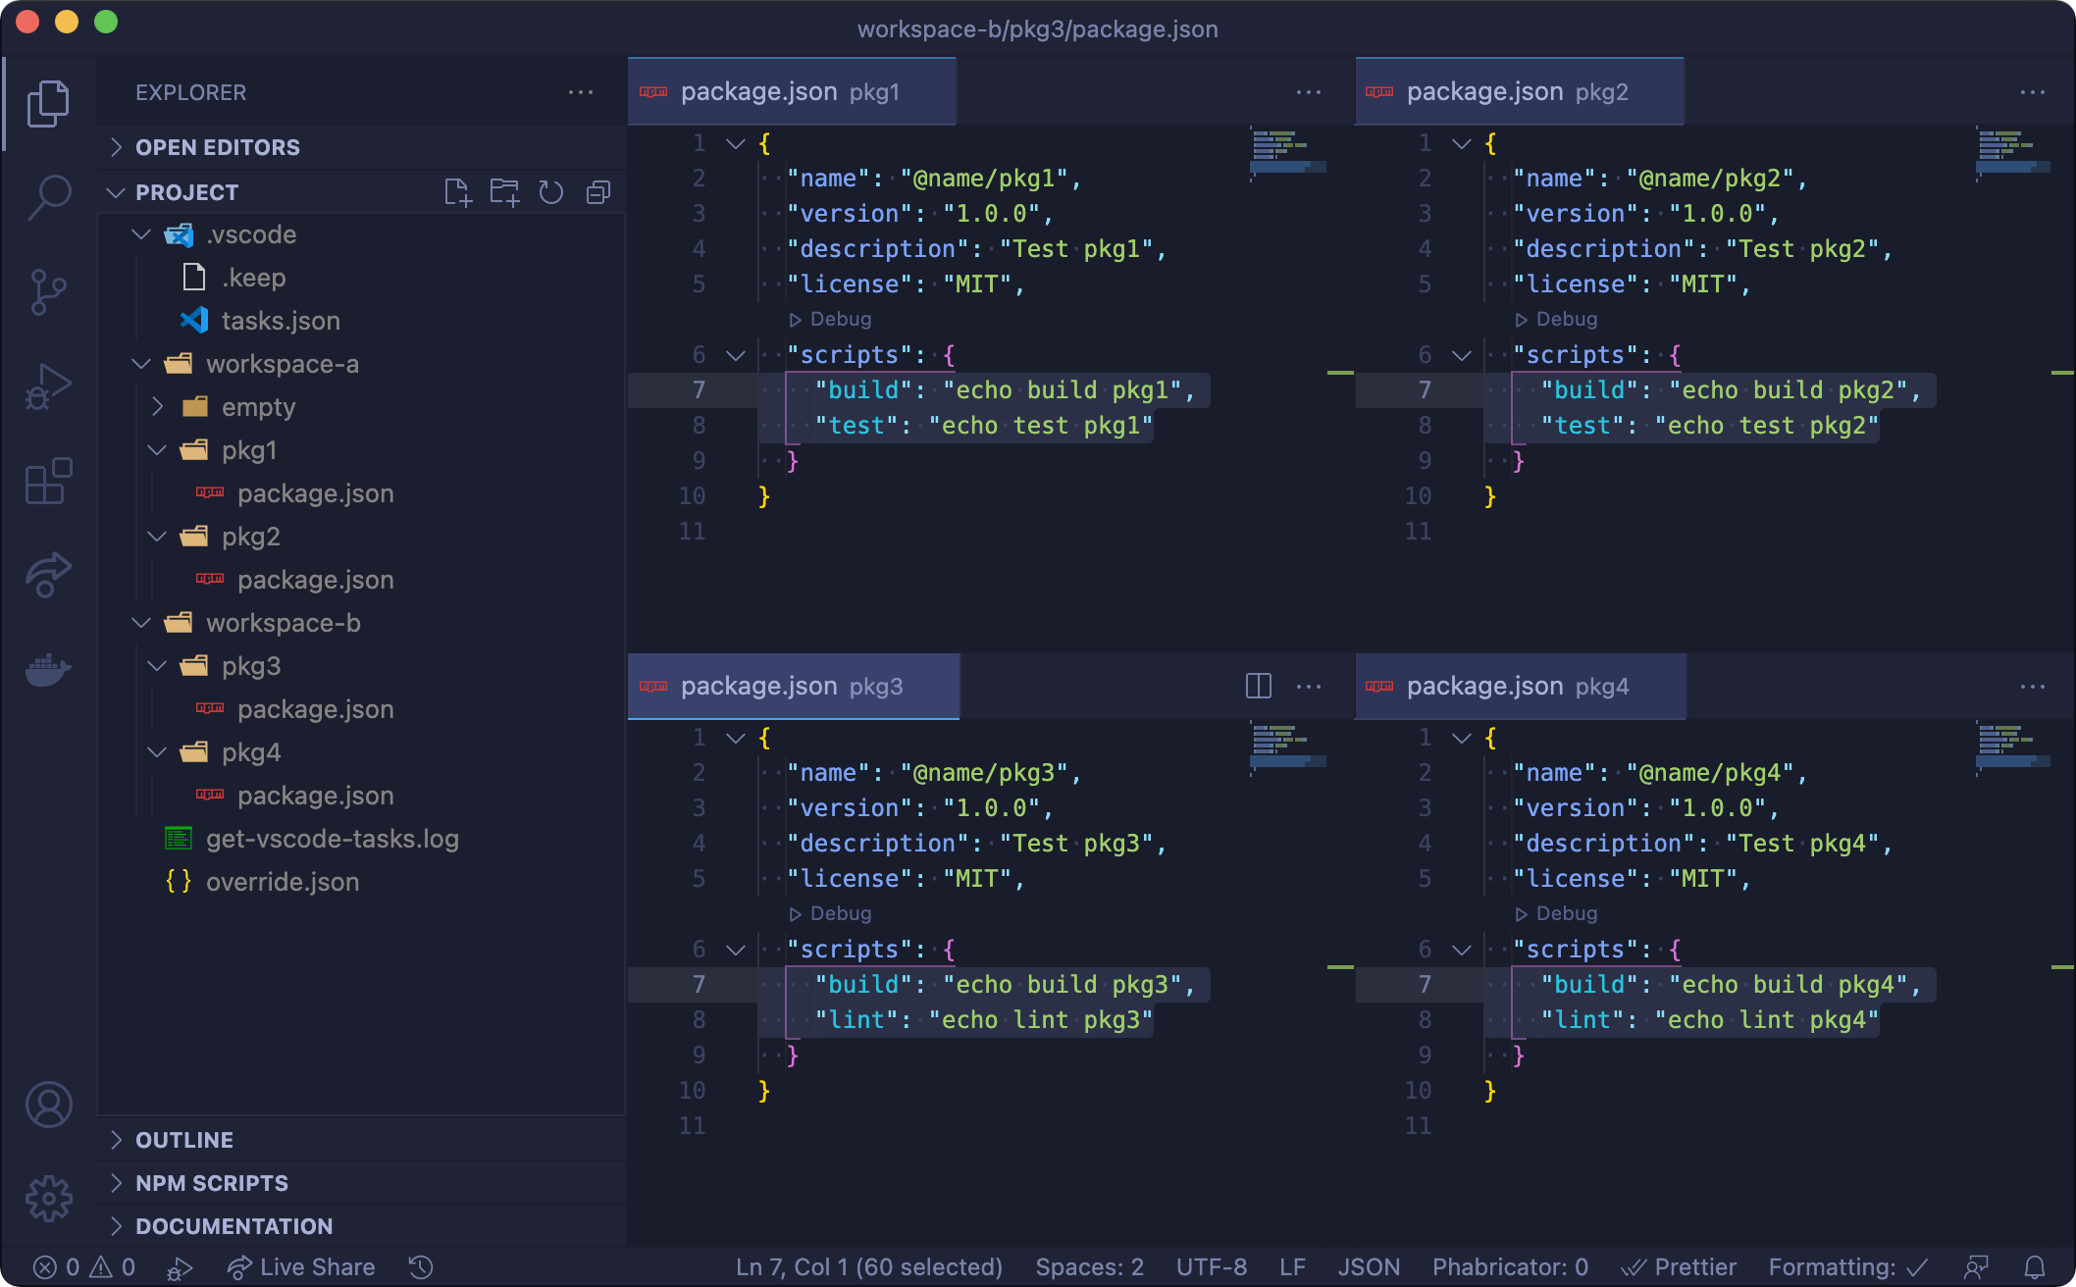The width and height of the screenshot is (2076, 1287).
Task: Click the New File icon in PROJECT header
Action: tap(458, 192)
